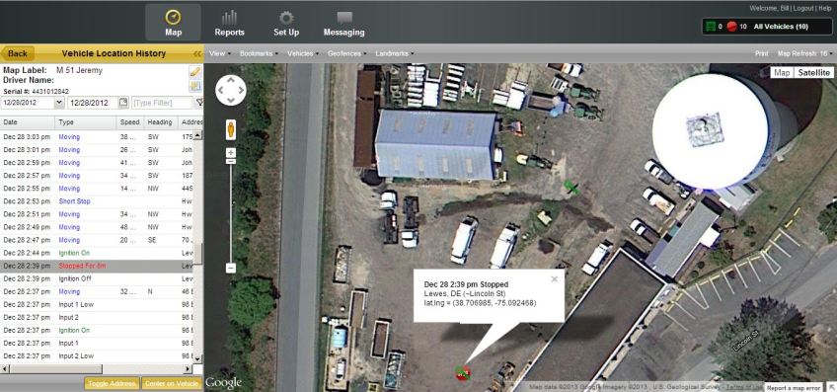Sort by the Date column header
This screenshot has height=392, width=837.
click(28, 122)
